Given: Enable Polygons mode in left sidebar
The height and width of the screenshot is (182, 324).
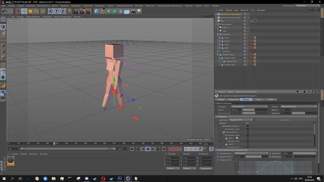Looking at the screenshot, I should [x=3, y=57].
